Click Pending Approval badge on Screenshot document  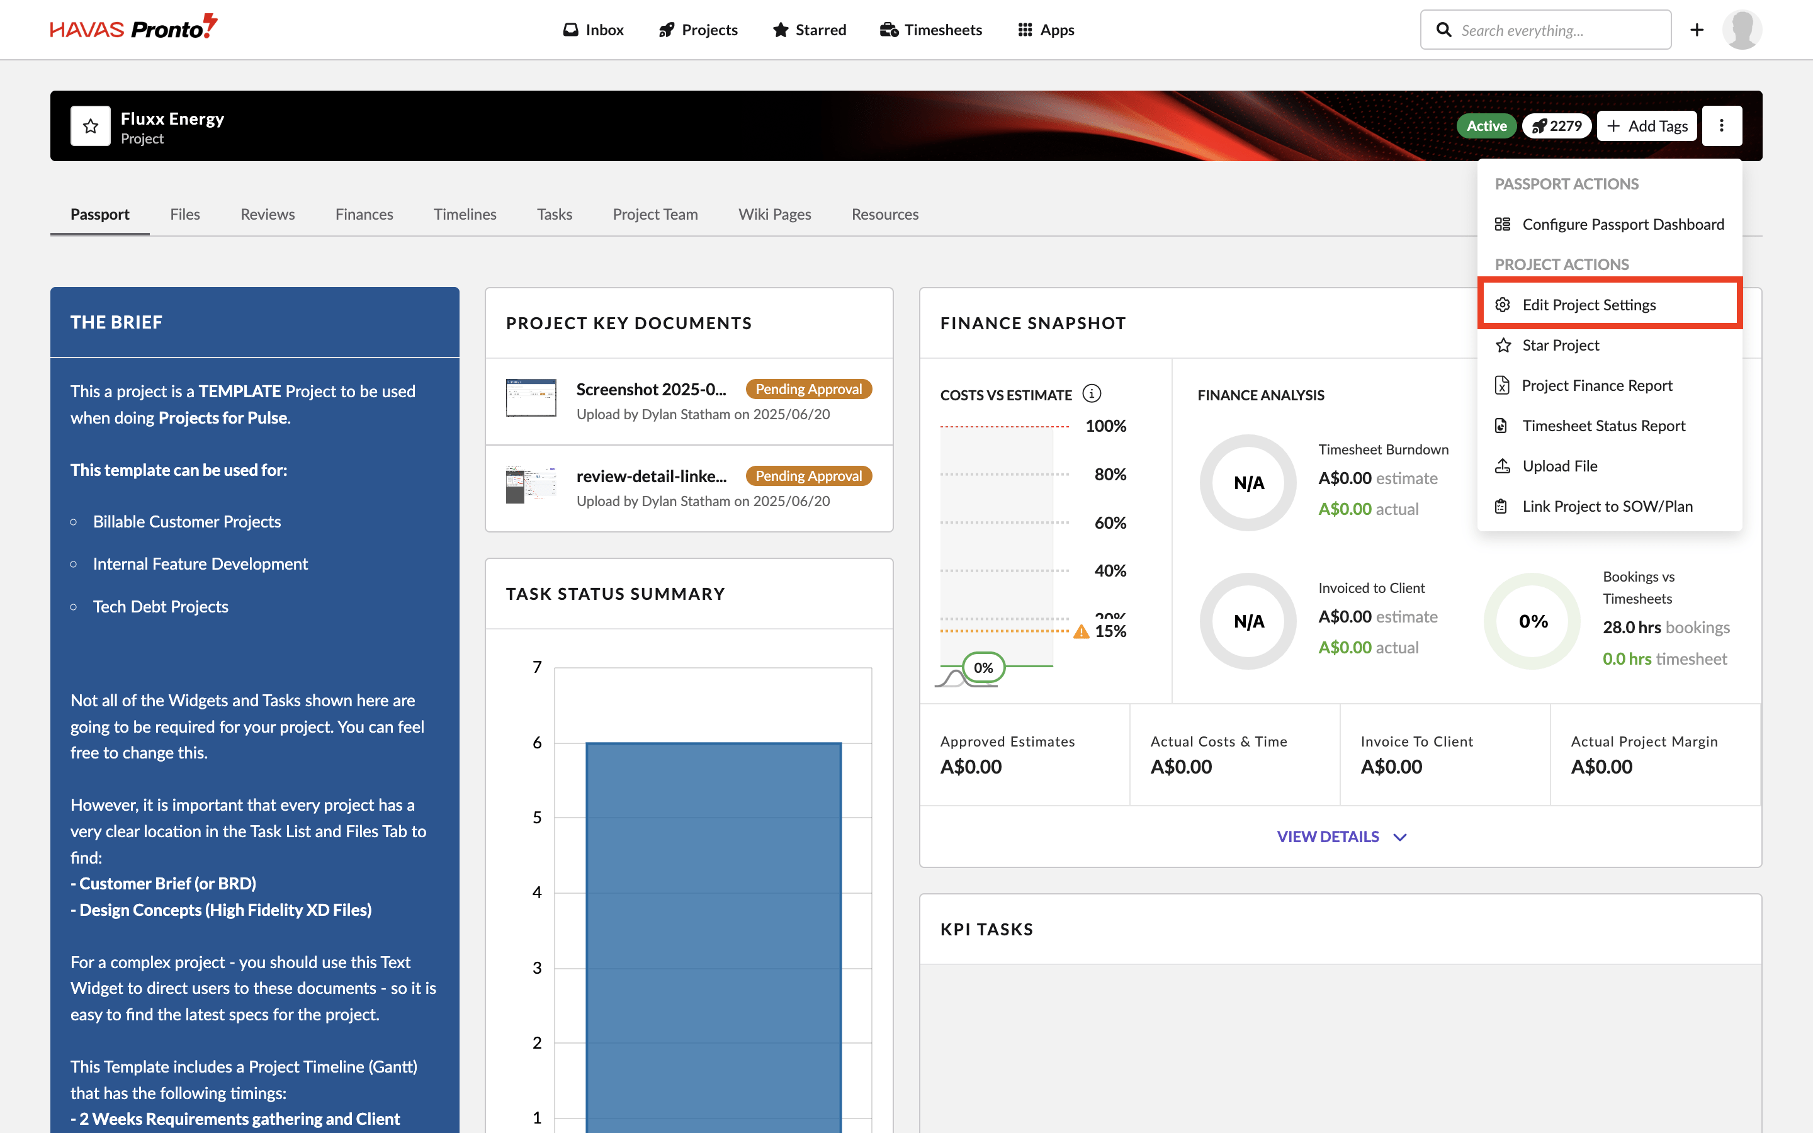[808, 389]
